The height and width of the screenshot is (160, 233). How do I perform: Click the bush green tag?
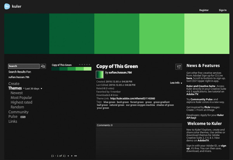[123, 102]
